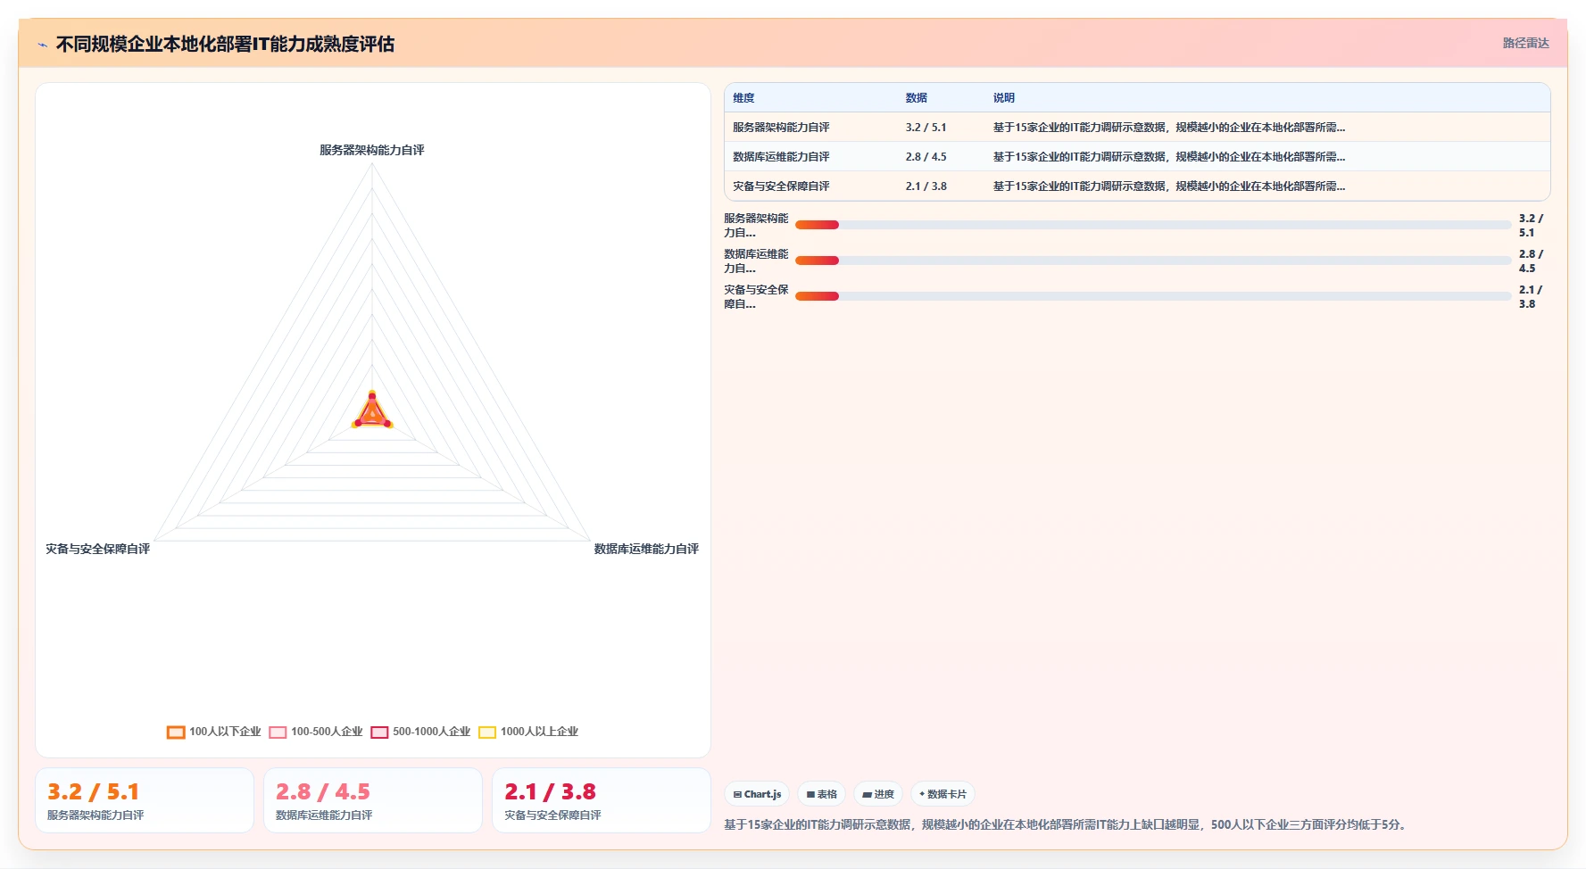The width and height of the screenshot is (1586, 869).
Task: Click the 2.1 / 3.8 table value
Action: (926, 186)
